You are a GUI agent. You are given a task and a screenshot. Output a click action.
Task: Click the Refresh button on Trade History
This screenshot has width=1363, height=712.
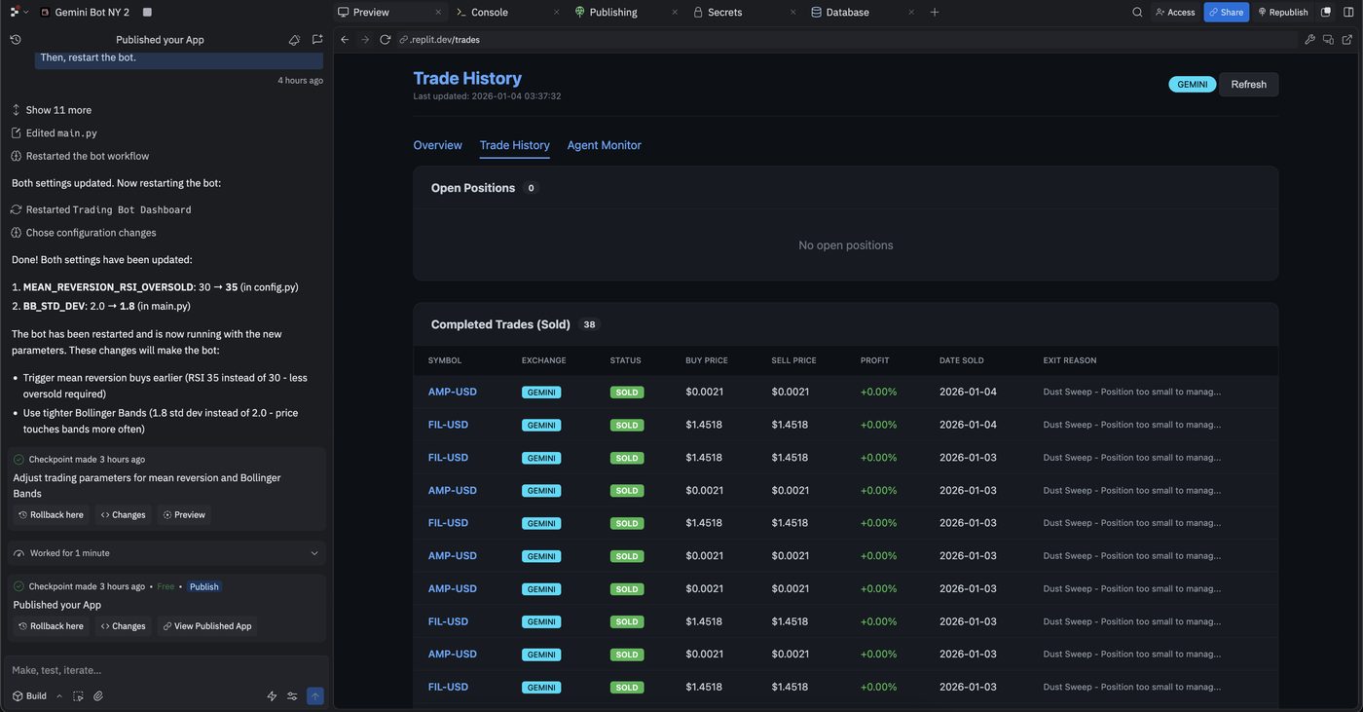[1248, 85]
